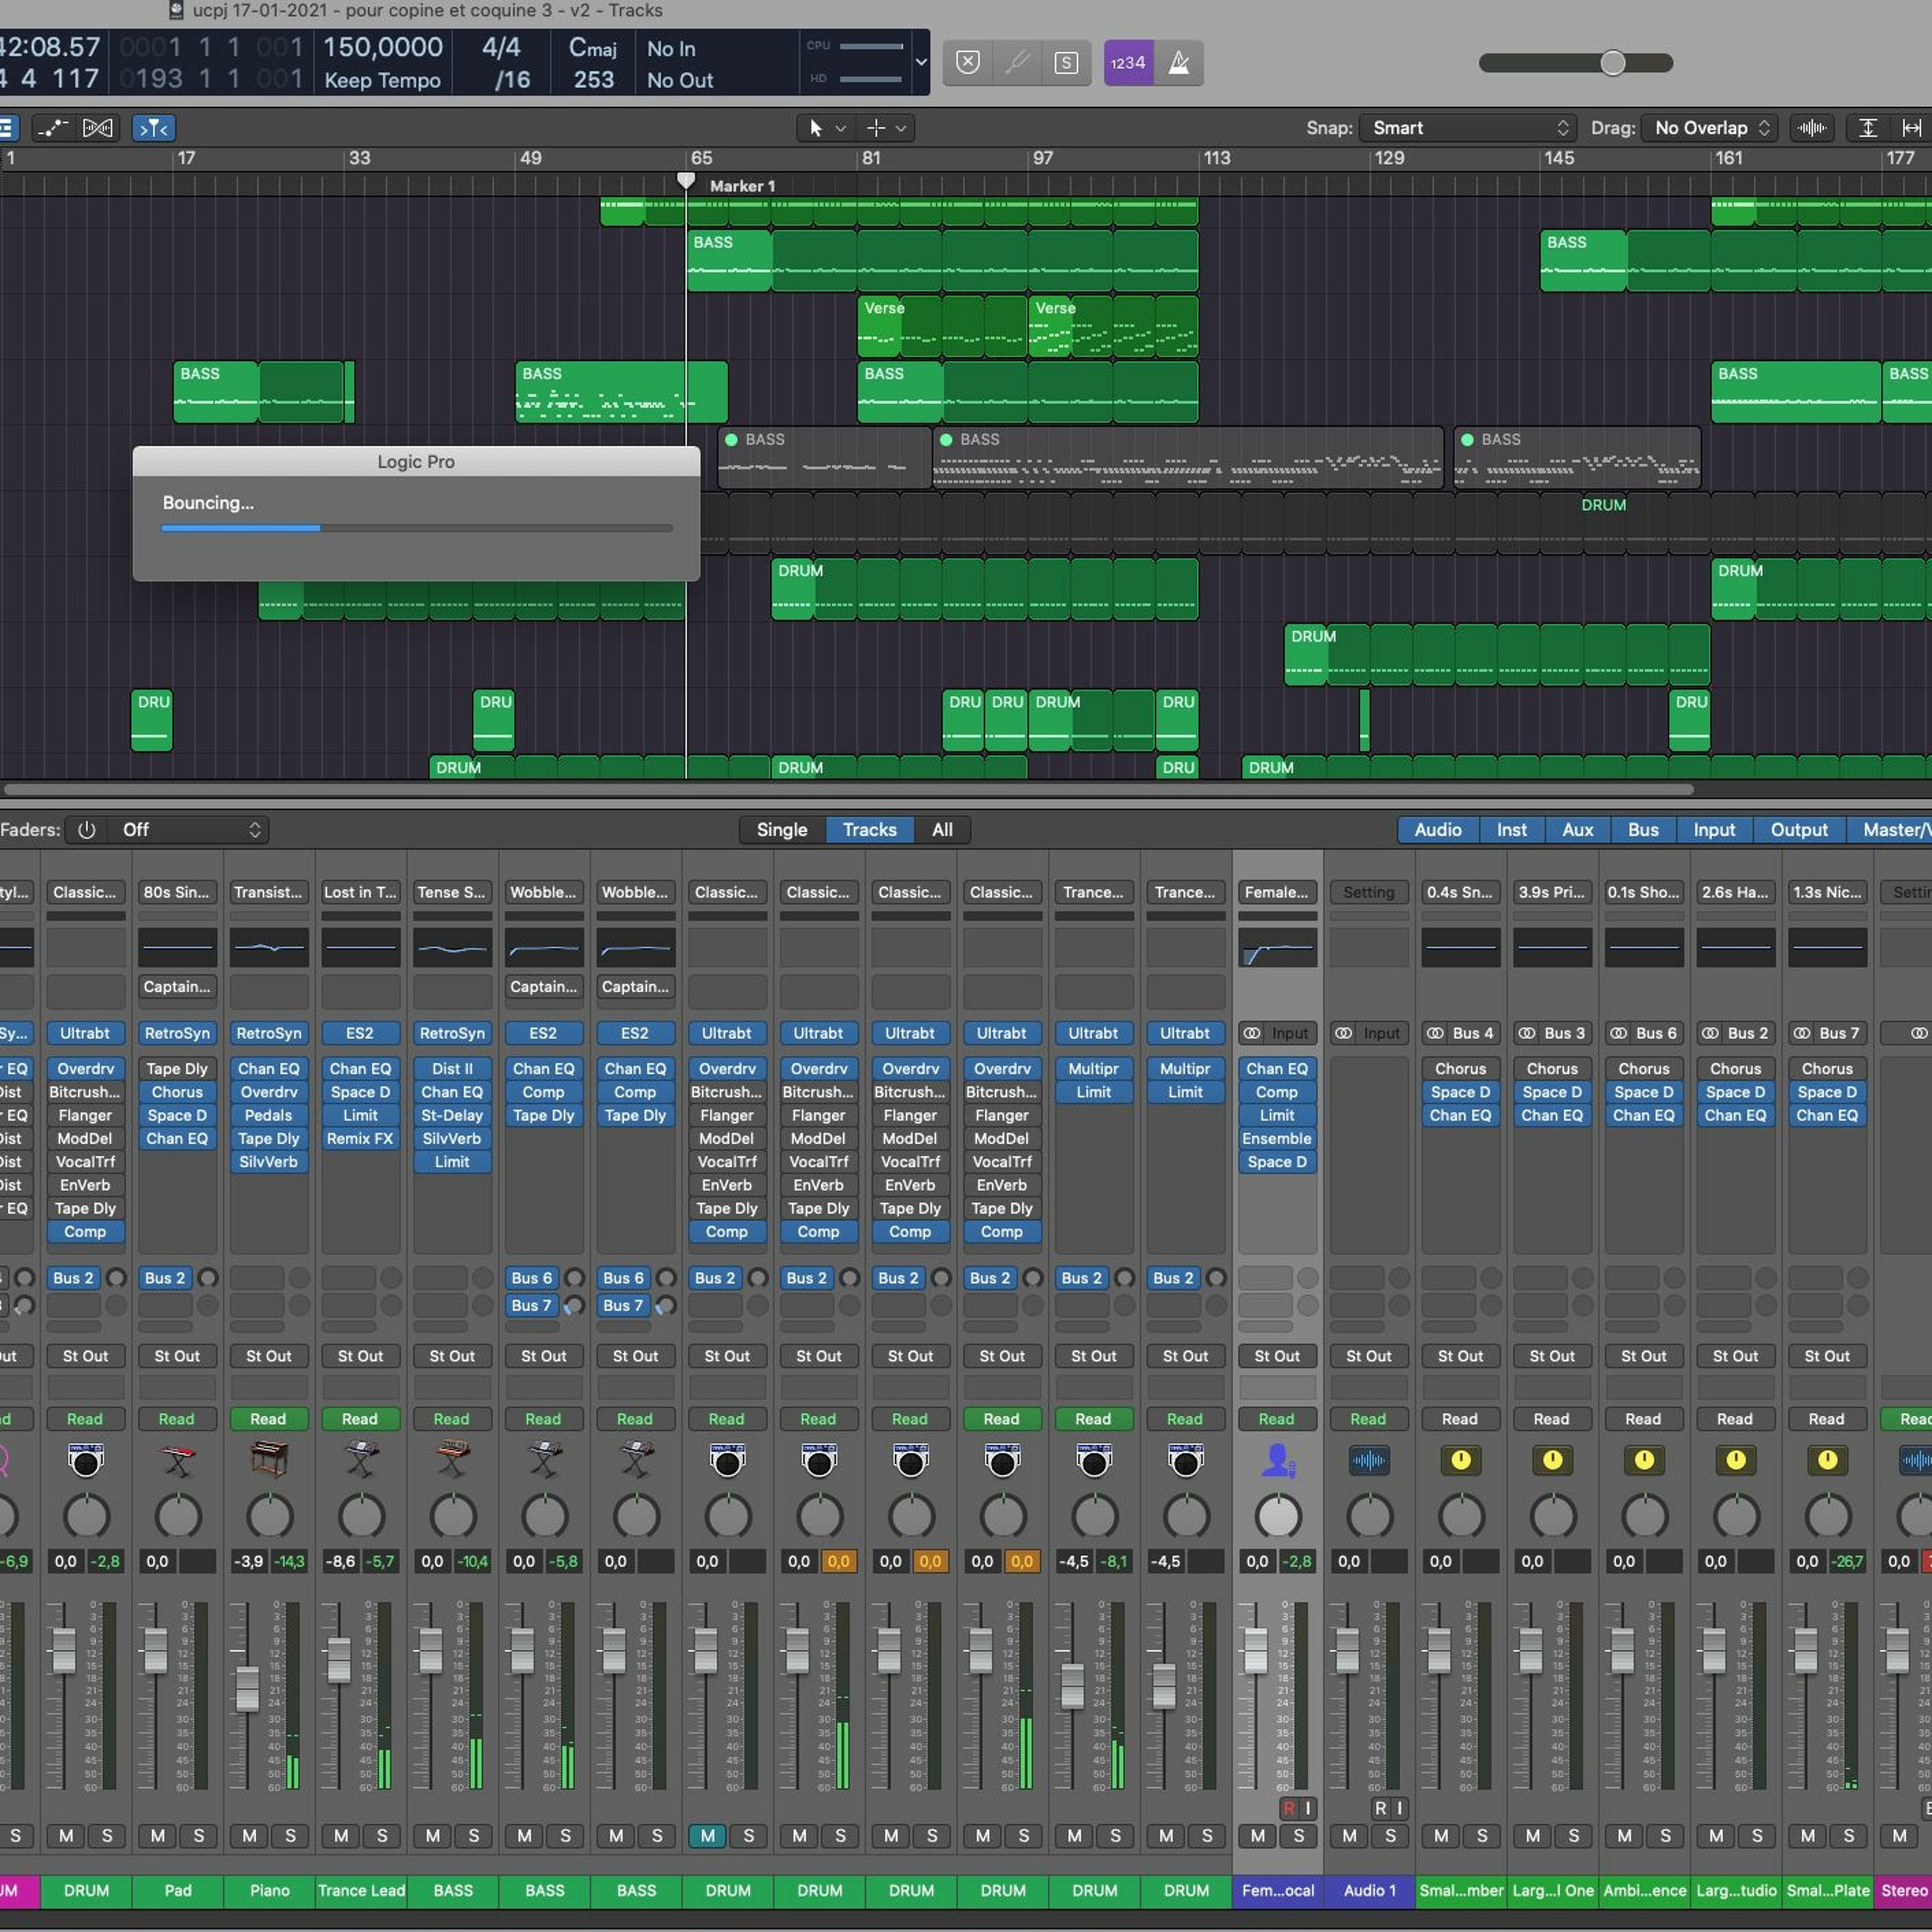The height and width of the screenshot is (1932, 1932).
Task: Click stereo format icon beside Bus 4 input
Action: click(1435, 1033)
